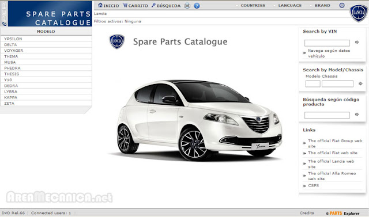Click the ePARTS Explorer logo

pos(342,213)
